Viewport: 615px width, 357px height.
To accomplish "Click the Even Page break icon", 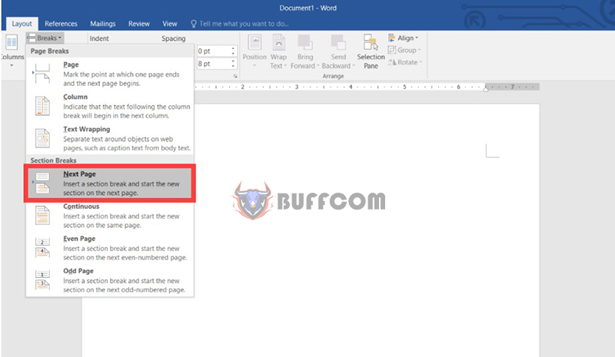I will [x=42, y=248].
